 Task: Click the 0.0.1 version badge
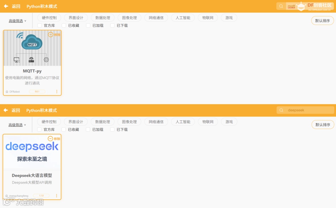pyautogui.click(x=37, y=92)
